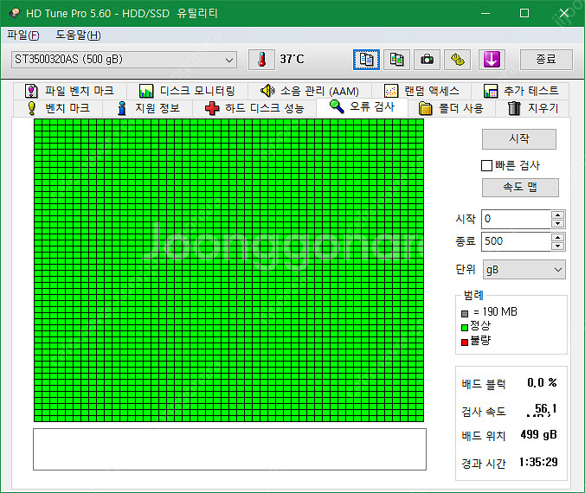
Task: Click the red 불량 legend swatch
Action: click(465, 343)
